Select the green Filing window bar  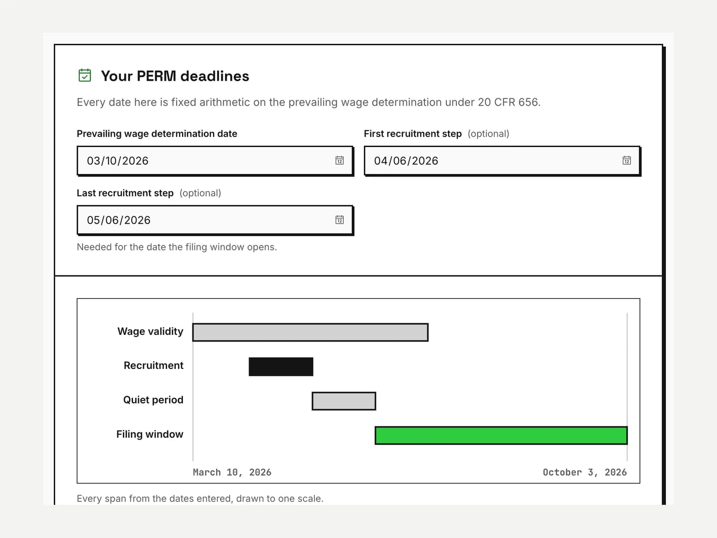pos(501,435)
